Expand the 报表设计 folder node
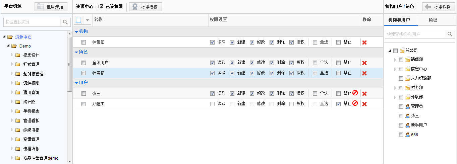The width and height of the screenshot is (457, 164). 12,55
